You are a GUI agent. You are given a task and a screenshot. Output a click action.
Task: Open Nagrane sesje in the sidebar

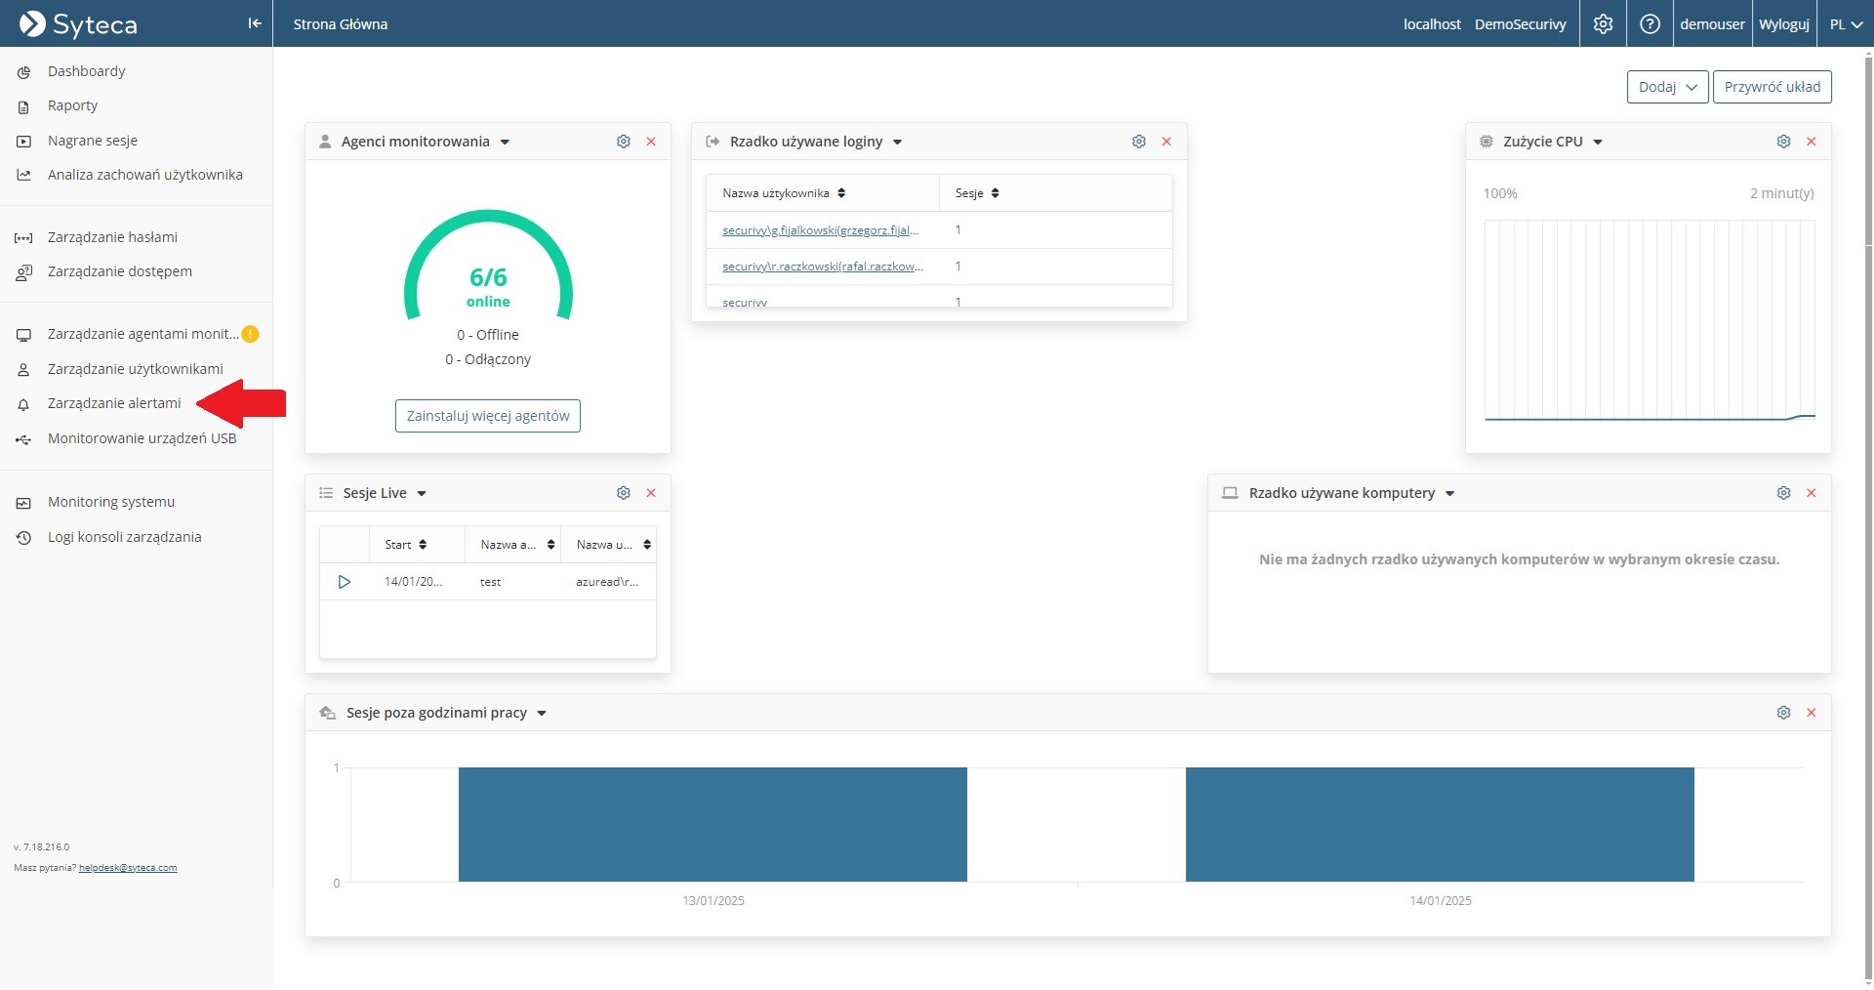coord(93,141)
